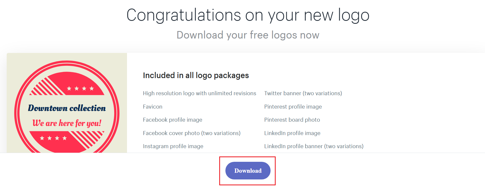Select the Favicon list item
The width and height of the screenshot is (485, 188).
[153, 107]
